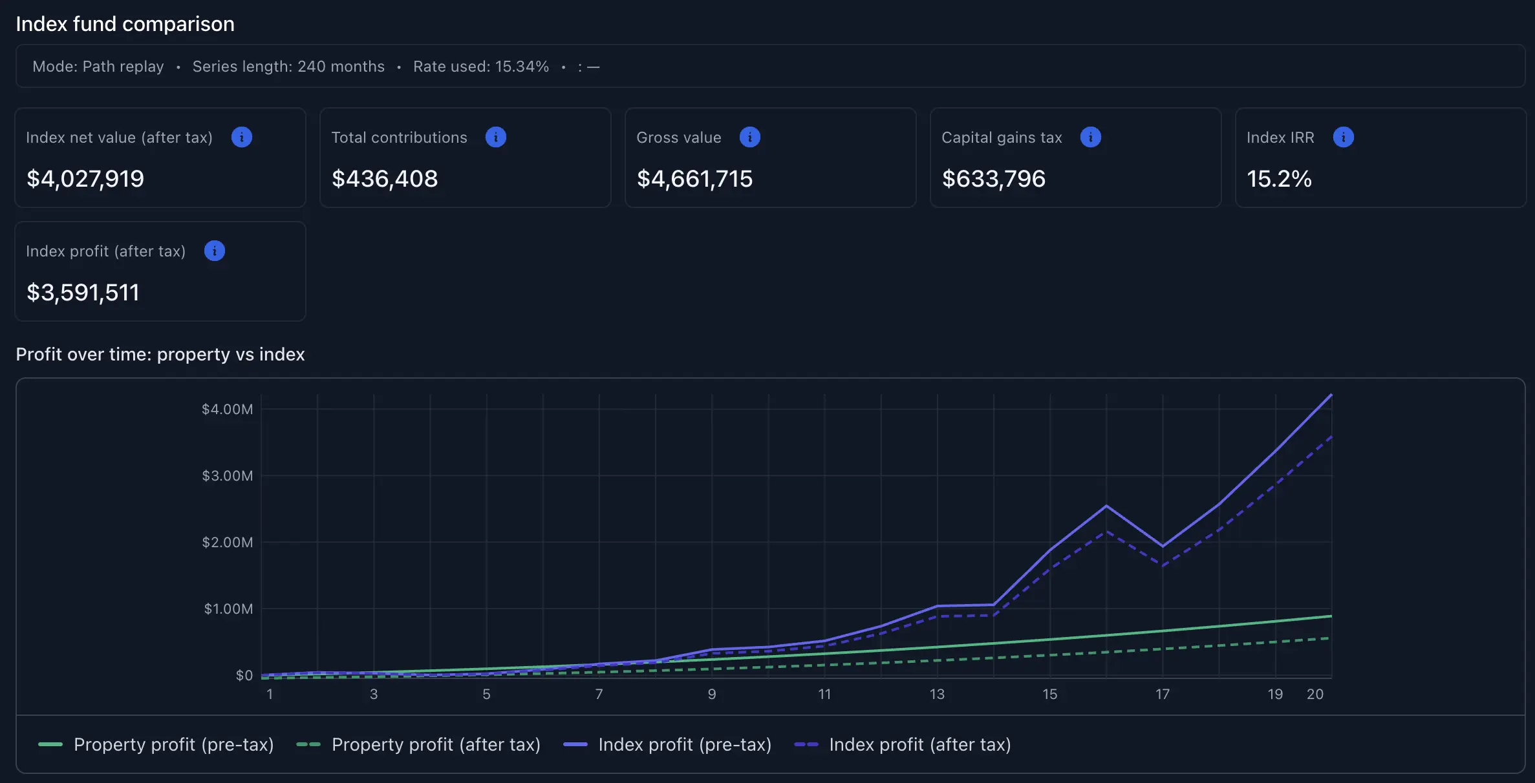Hide the Index profit (after tax) dashed line
The width and height of the screenshot is (1535, 783).
click(x=903, y=744)
